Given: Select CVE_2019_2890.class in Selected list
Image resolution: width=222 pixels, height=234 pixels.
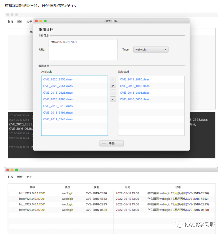Looking at the screenshot, I should (151, 79).
